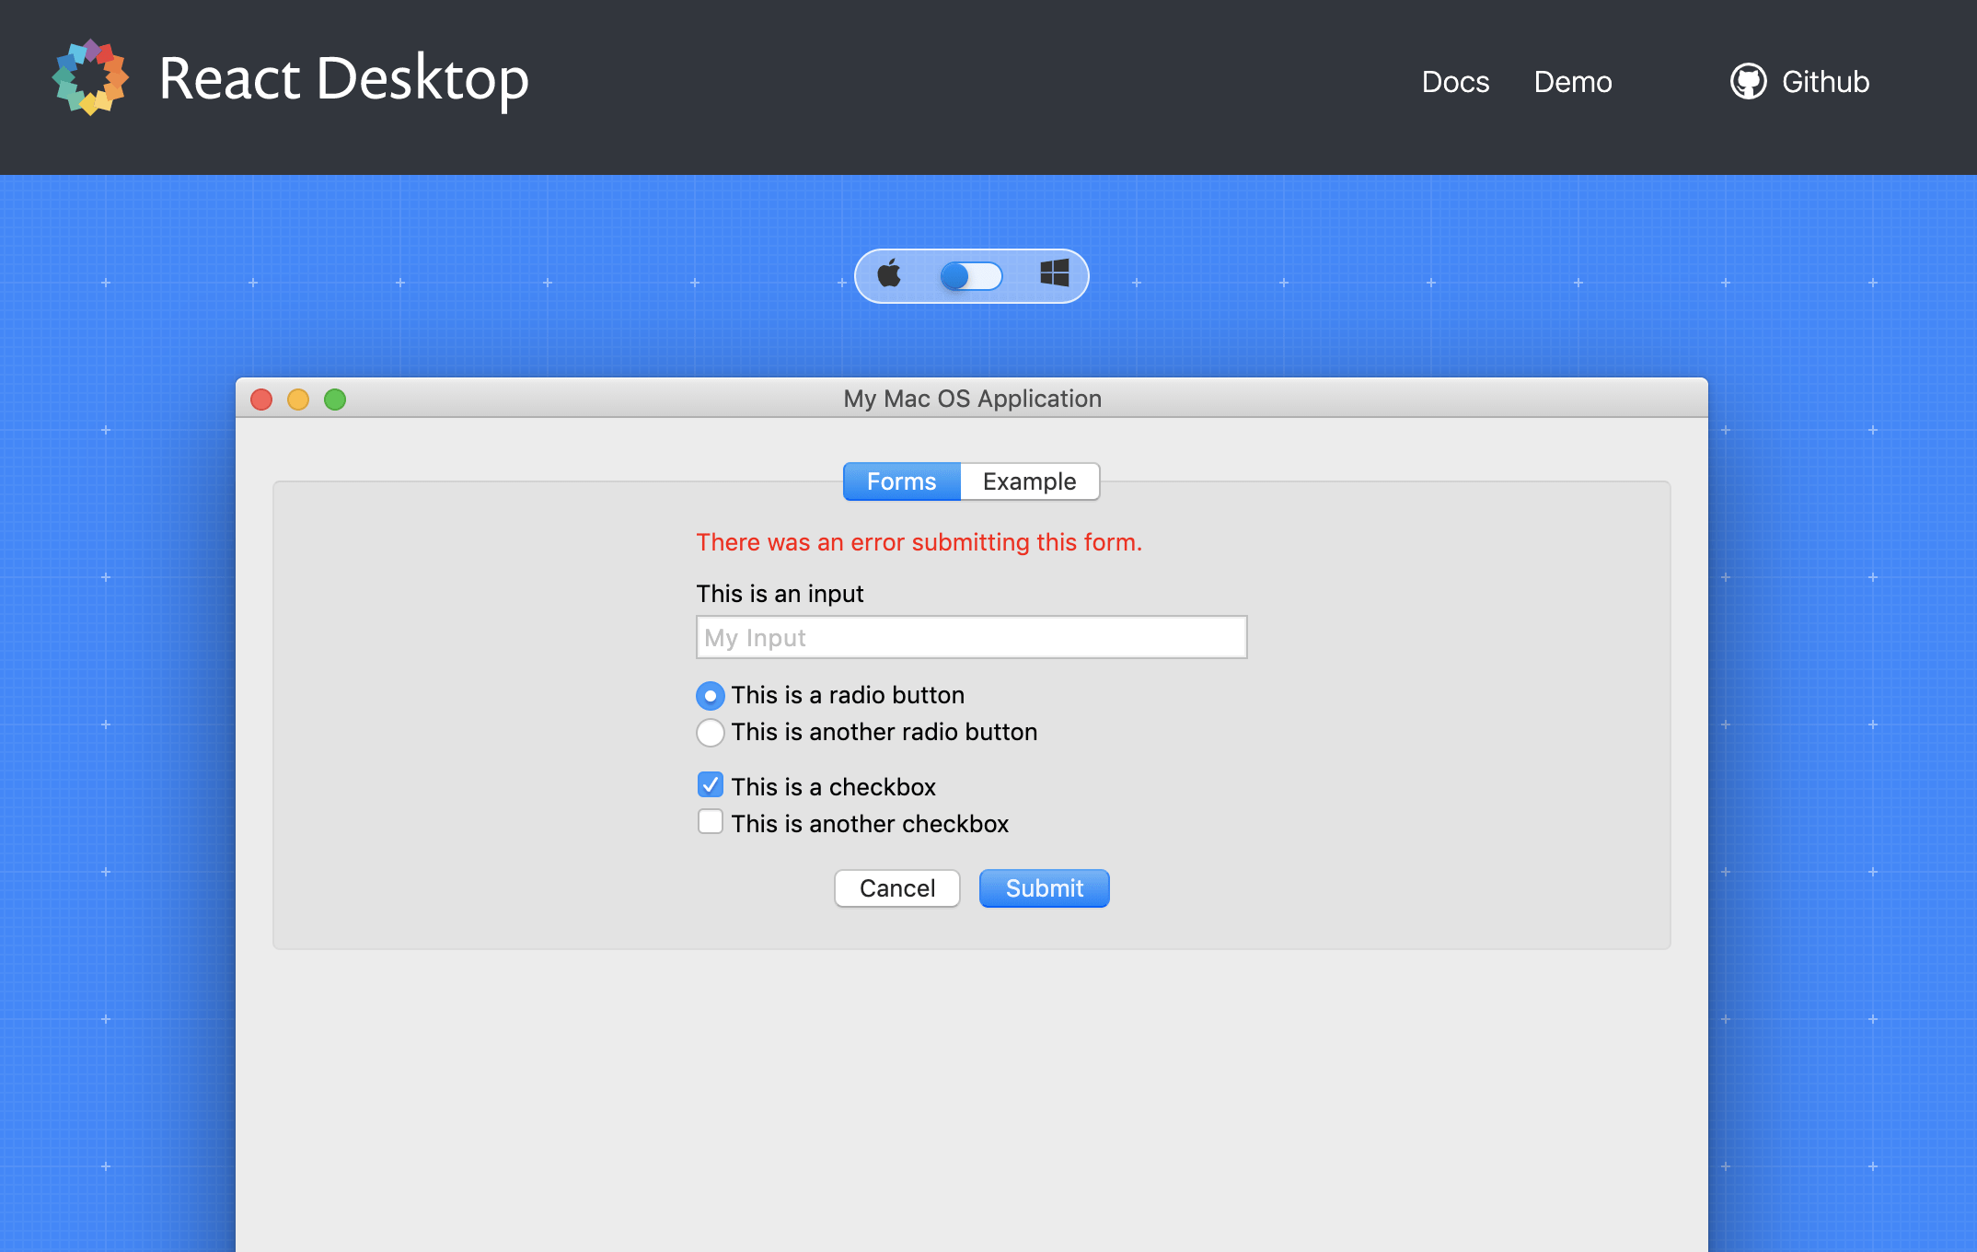
Task: Click the Apple icon on the OS switcher
Action: click(889, 273)
